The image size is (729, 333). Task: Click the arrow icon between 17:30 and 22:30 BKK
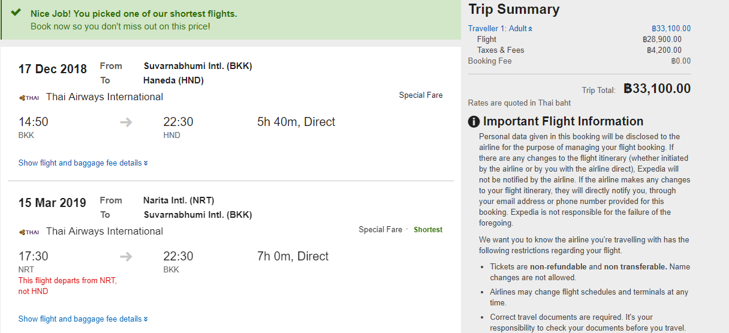tap(126, 257)
